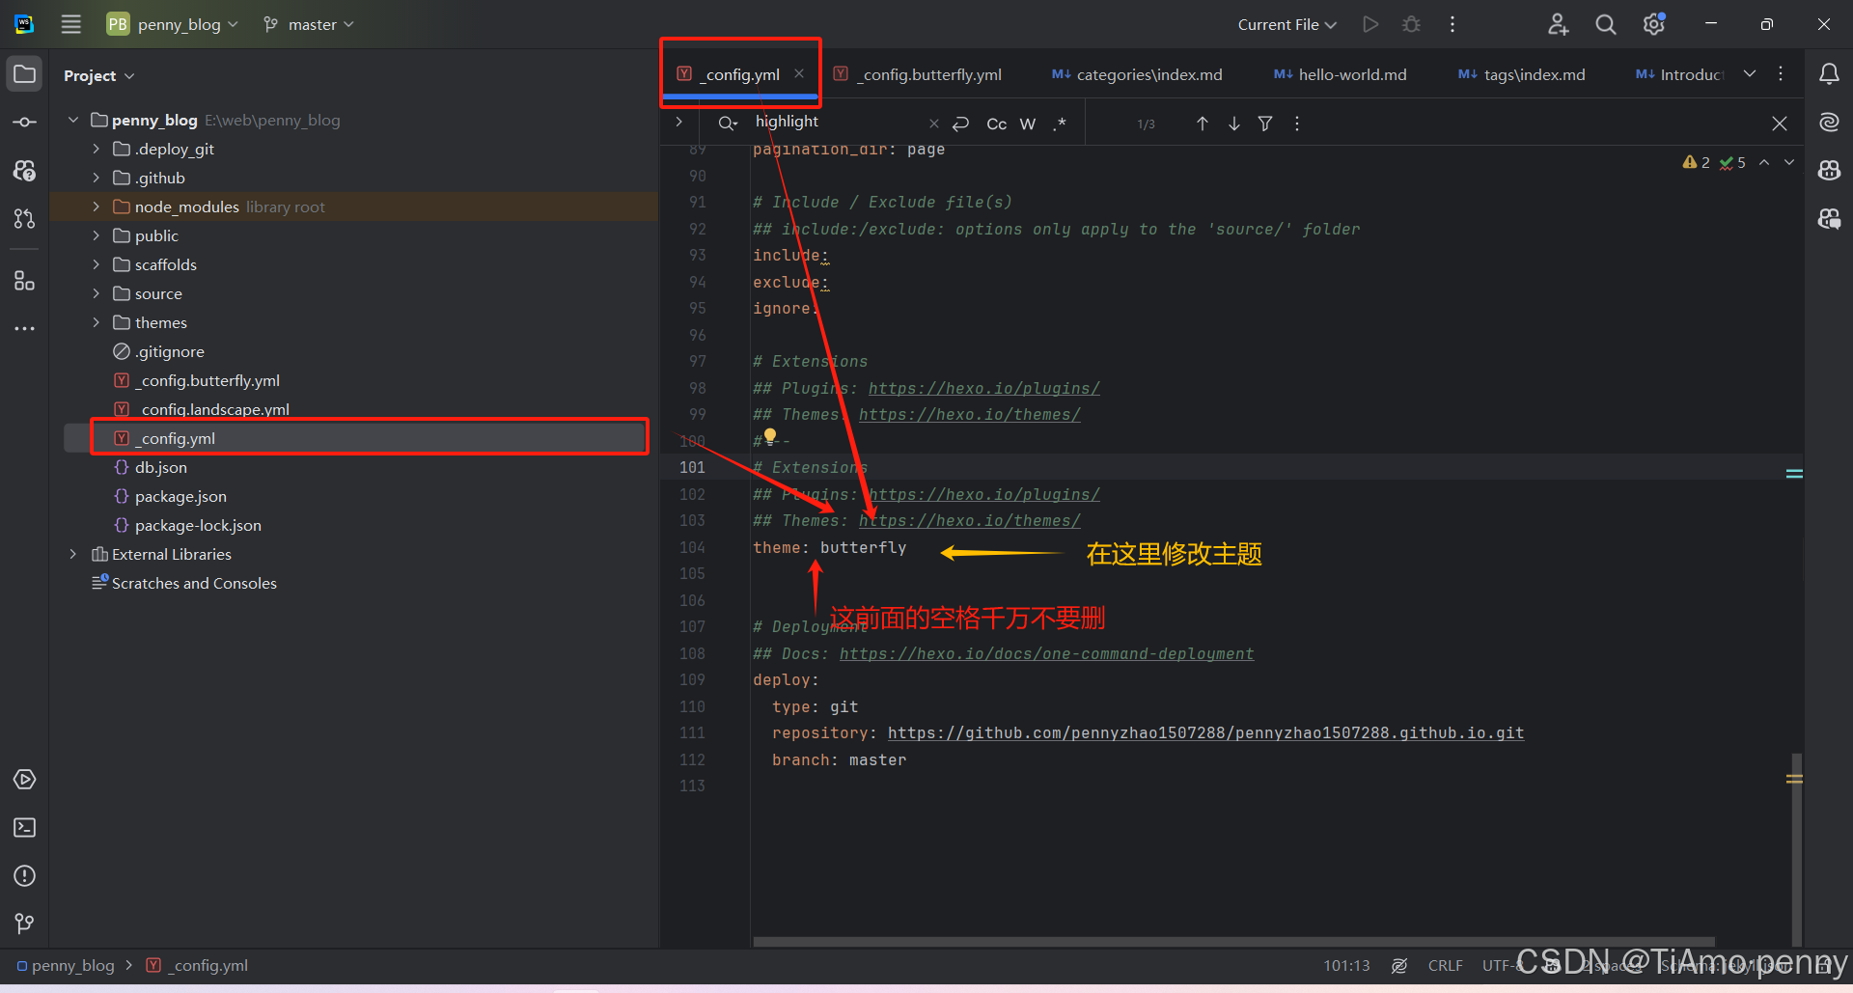The image size is (1853, 993).
Task: Open the hexo.io/docs/one-command-deployment link
Action: [1046, 653]
